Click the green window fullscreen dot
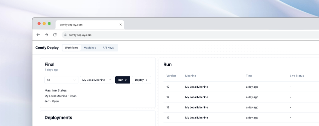The height and width of the screenshot is (126, 319). (x=49, y=23)
